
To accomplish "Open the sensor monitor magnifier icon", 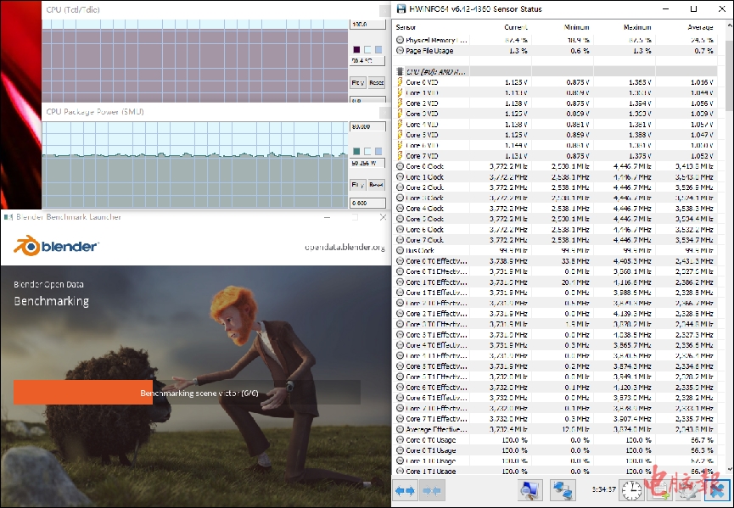I will click(530, 490).
